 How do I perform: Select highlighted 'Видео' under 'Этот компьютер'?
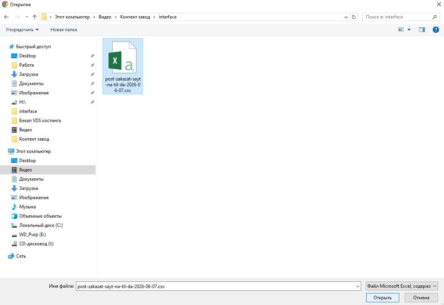47,170
